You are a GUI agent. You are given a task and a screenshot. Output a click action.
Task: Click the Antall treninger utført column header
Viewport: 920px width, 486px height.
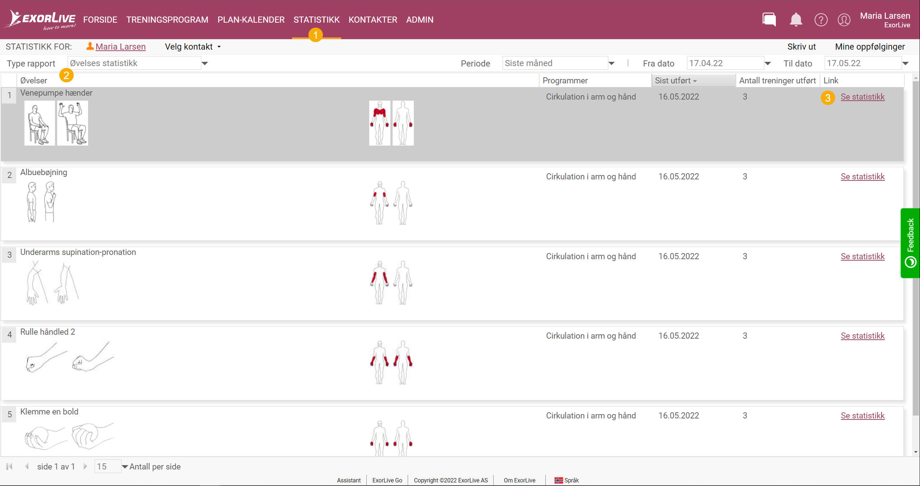777,81
